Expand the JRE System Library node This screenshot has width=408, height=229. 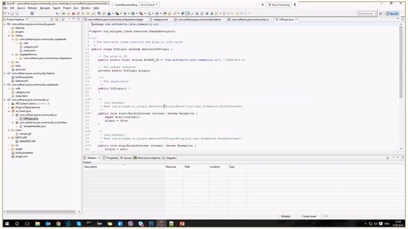point(9,104)
